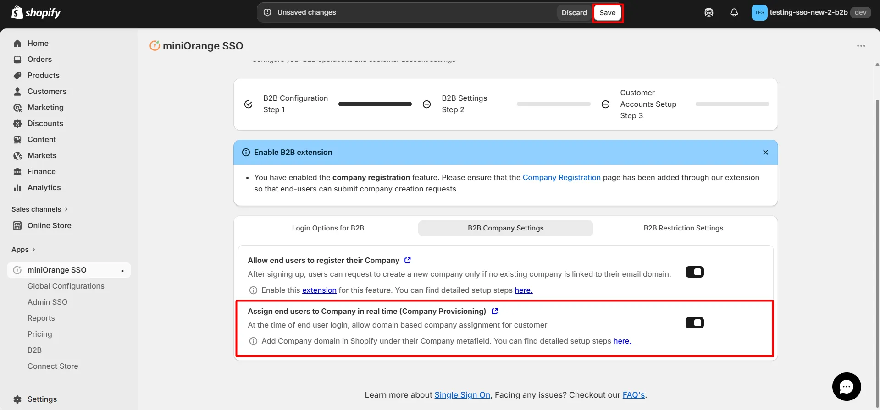Open the Home icon in sidebar
This screenshot has height=410, width=880.
[17, 43]
